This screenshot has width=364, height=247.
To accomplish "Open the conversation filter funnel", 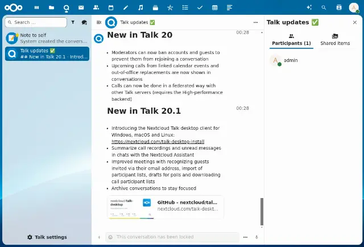I will [73, 22].
